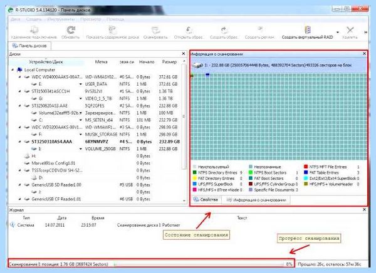Screen dimensions: 376x273
Task: Click the Создать регион toolbar icon
Action: point(259,30)
